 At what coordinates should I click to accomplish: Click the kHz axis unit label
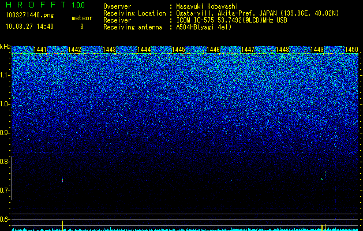5,47
